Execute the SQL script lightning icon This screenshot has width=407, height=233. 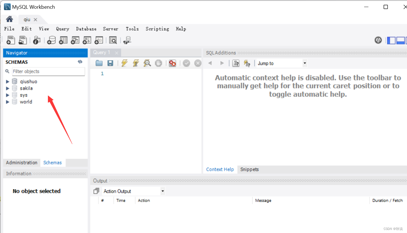coord(124,63)
